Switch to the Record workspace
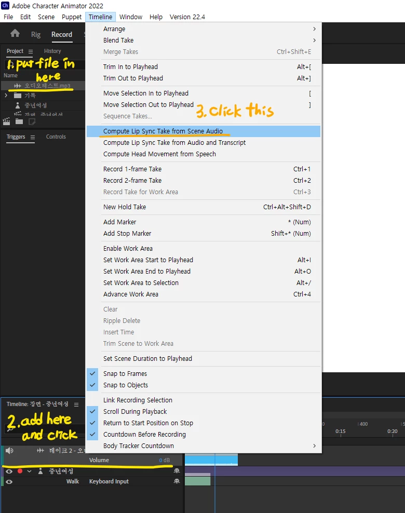The height and width of the screenshot is (513, 405). (x=61, y=34)
